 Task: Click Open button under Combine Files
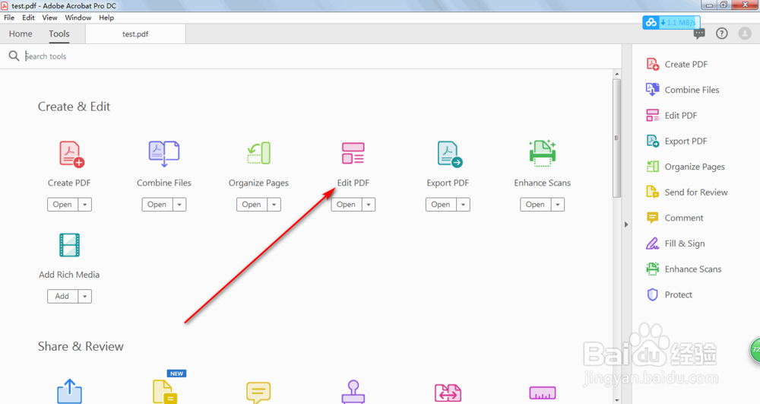click(x=157, y=205)
